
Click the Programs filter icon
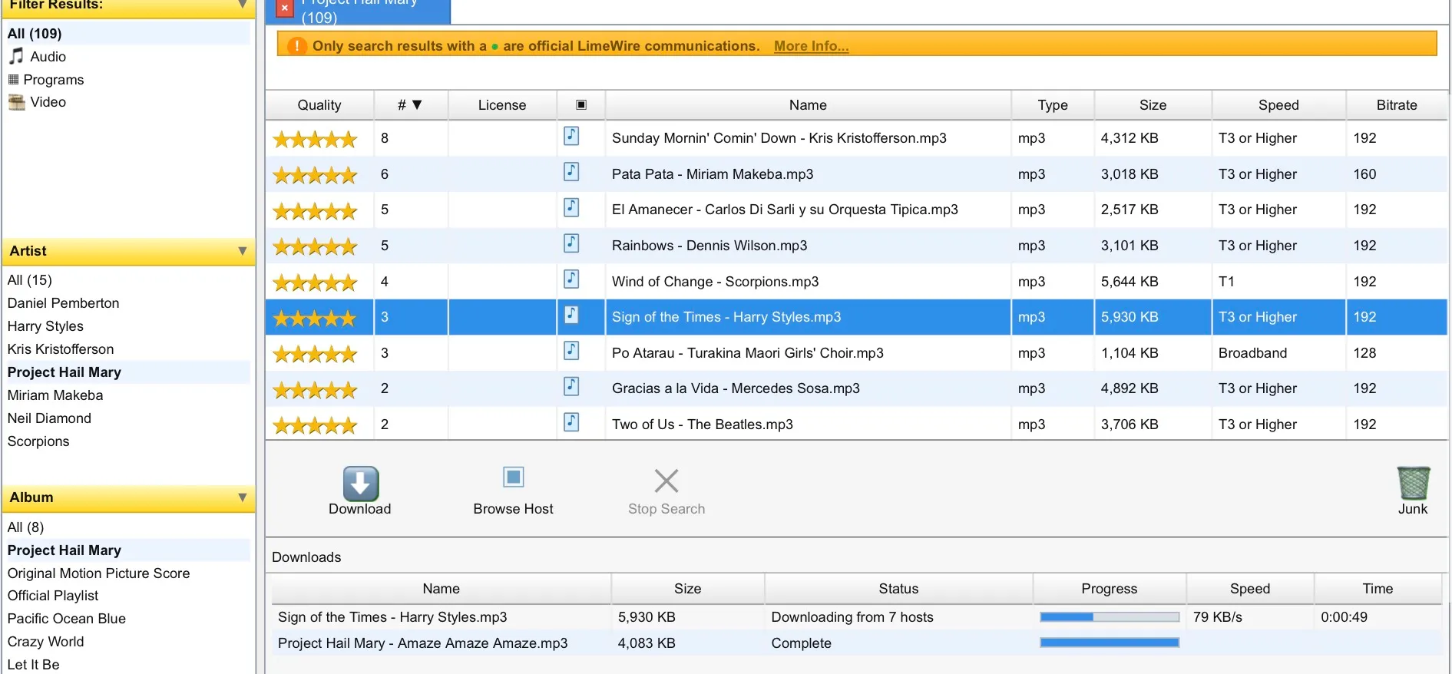pos(13,79)
